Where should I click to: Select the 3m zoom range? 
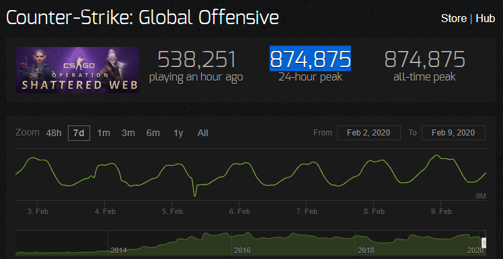pyautogui.click(x=128, y=133)
